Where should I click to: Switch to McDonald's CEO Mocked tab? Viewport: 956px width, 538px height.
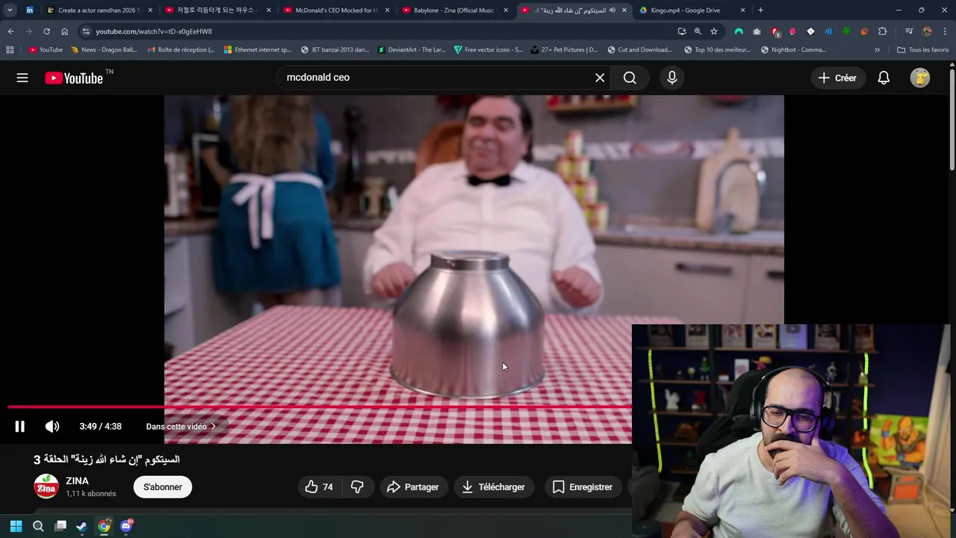pos(335,10)
